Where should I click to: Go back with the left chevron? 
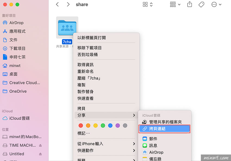tap(57, 4)
